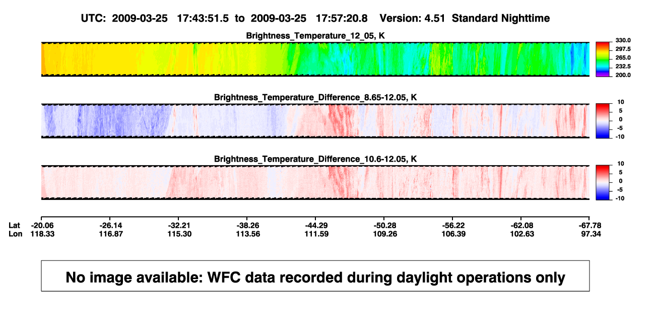
Task: Click the Lat axis label
Action: (x=15, y=225)
